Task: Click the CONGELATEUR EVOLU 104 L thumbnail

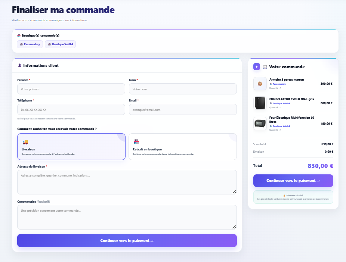Action: tap(260, 103)
